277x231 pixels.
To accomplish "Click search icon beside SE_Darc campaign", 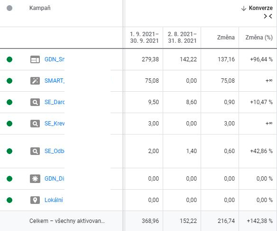I will pyautogui.click(x=35, y=102).
